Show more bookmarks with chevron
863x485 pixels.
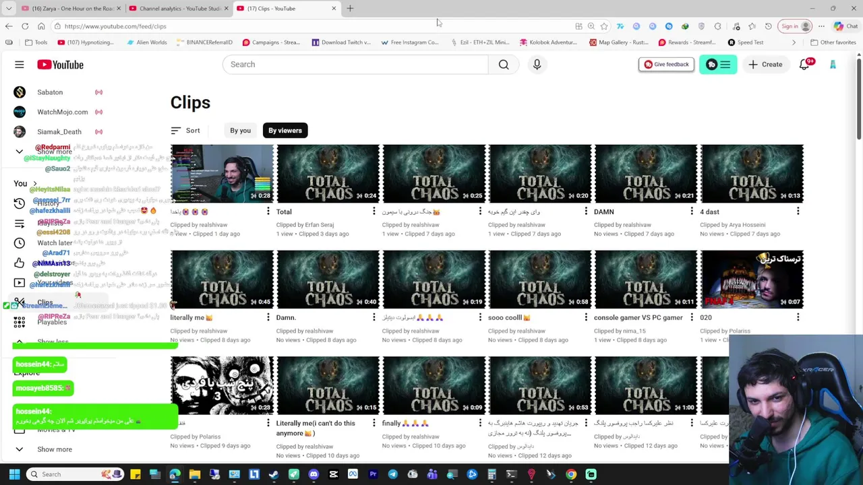pos(794,42)
